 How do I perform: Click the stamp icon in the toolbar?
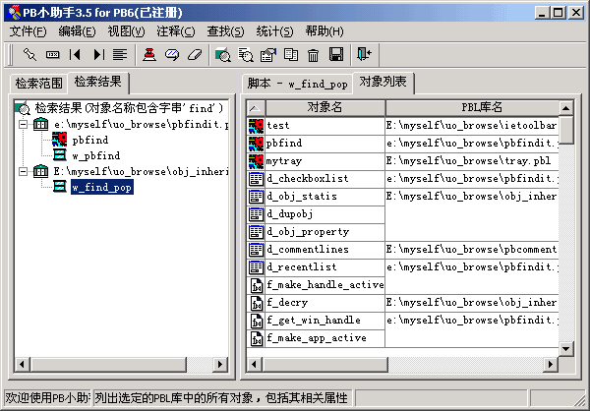tap(149, 54)
